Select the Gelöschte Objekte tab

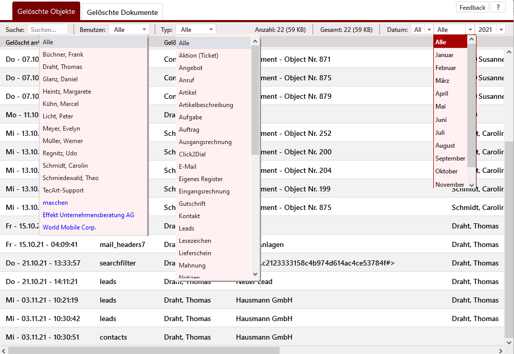pyautogui.click(x=46, y=11)
